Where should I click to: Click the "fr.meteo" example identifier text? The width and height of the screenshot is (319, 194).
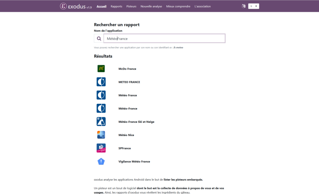pos(179,47)
